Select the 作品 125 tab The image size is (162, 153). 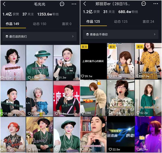tap(93, 22)
